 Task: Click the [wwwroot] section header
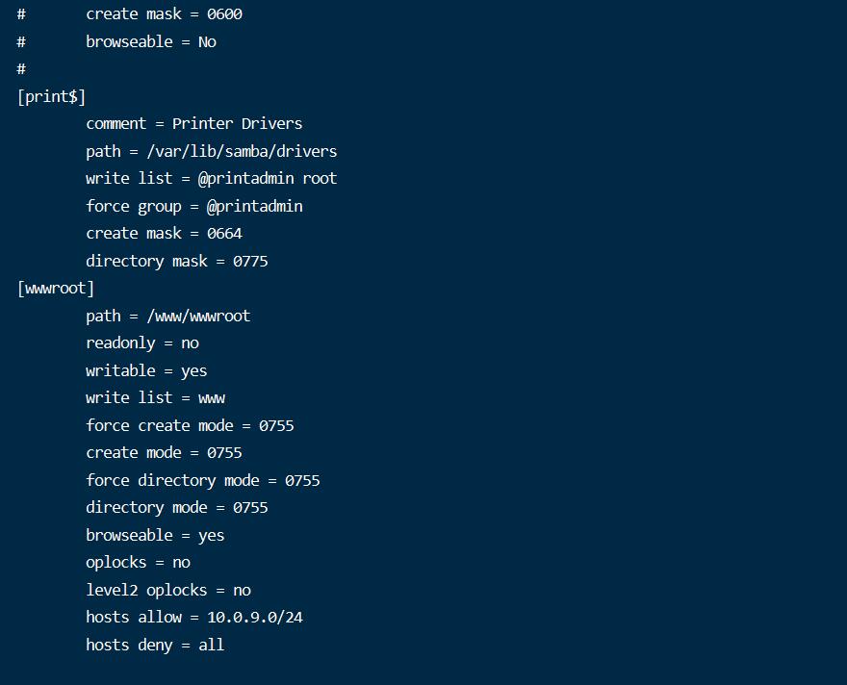[x=56, y=289]
